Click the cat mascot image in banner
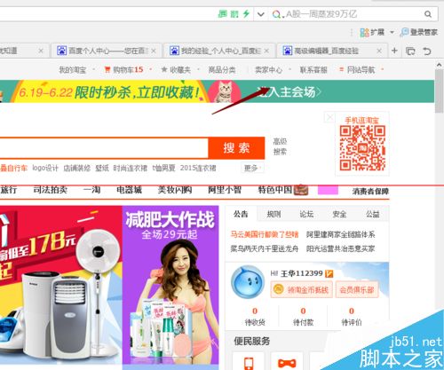This screenshot has height=370, width=444. pos(224,91)
